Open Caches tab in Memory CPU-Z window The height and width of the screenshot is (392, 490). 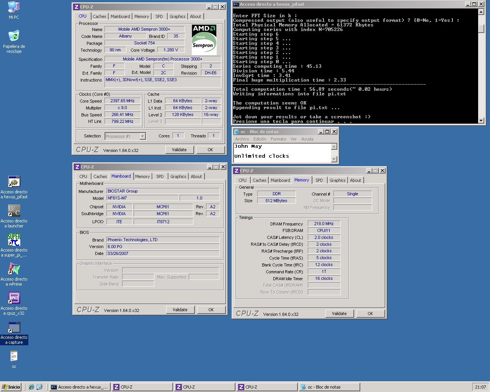[x=260, y=180]
